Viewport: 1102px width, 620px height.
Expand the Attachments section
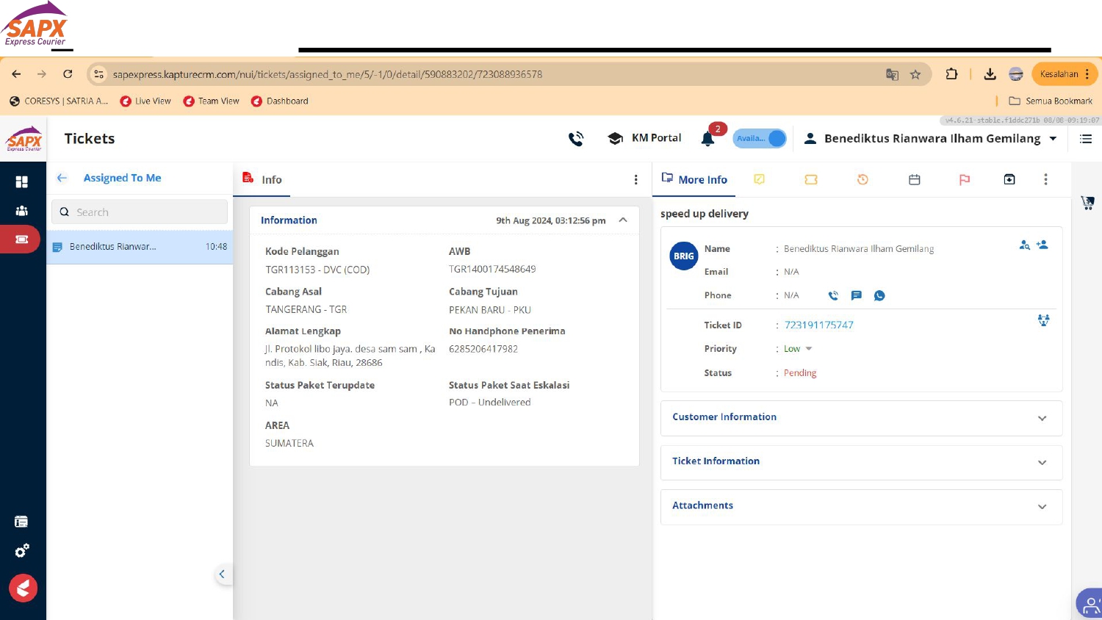861,506
